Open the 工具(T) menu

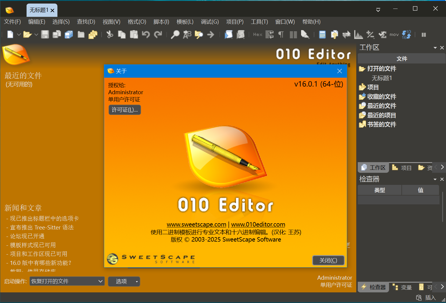259,22
